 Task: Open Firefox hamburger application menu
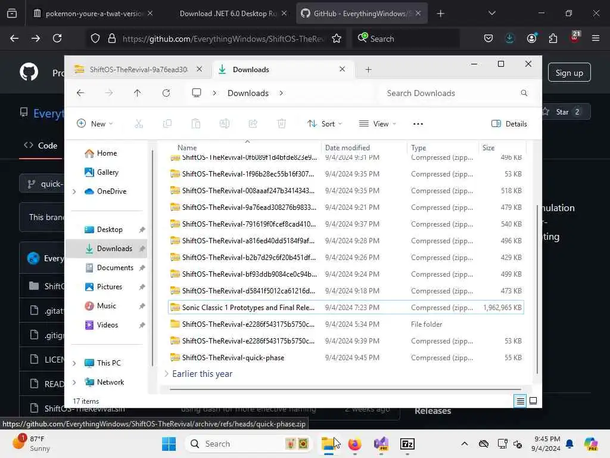(596, 38)
